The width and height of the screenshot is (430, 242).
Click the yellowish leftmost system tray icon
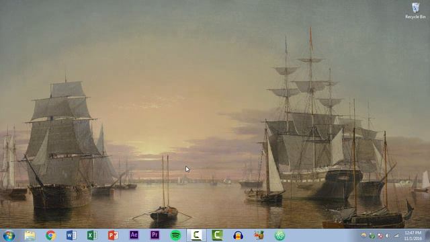click(363, 235)
